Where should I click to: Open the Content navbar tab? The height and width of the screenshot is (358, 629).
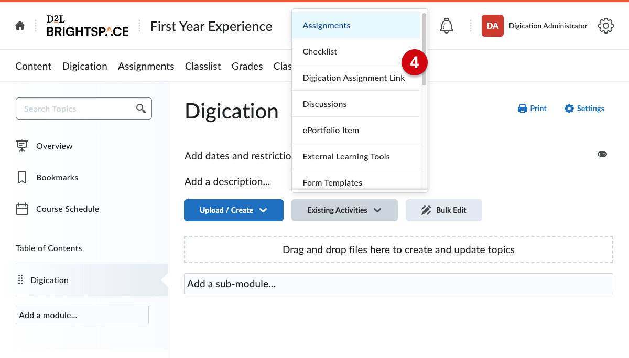tap(34, 66)
